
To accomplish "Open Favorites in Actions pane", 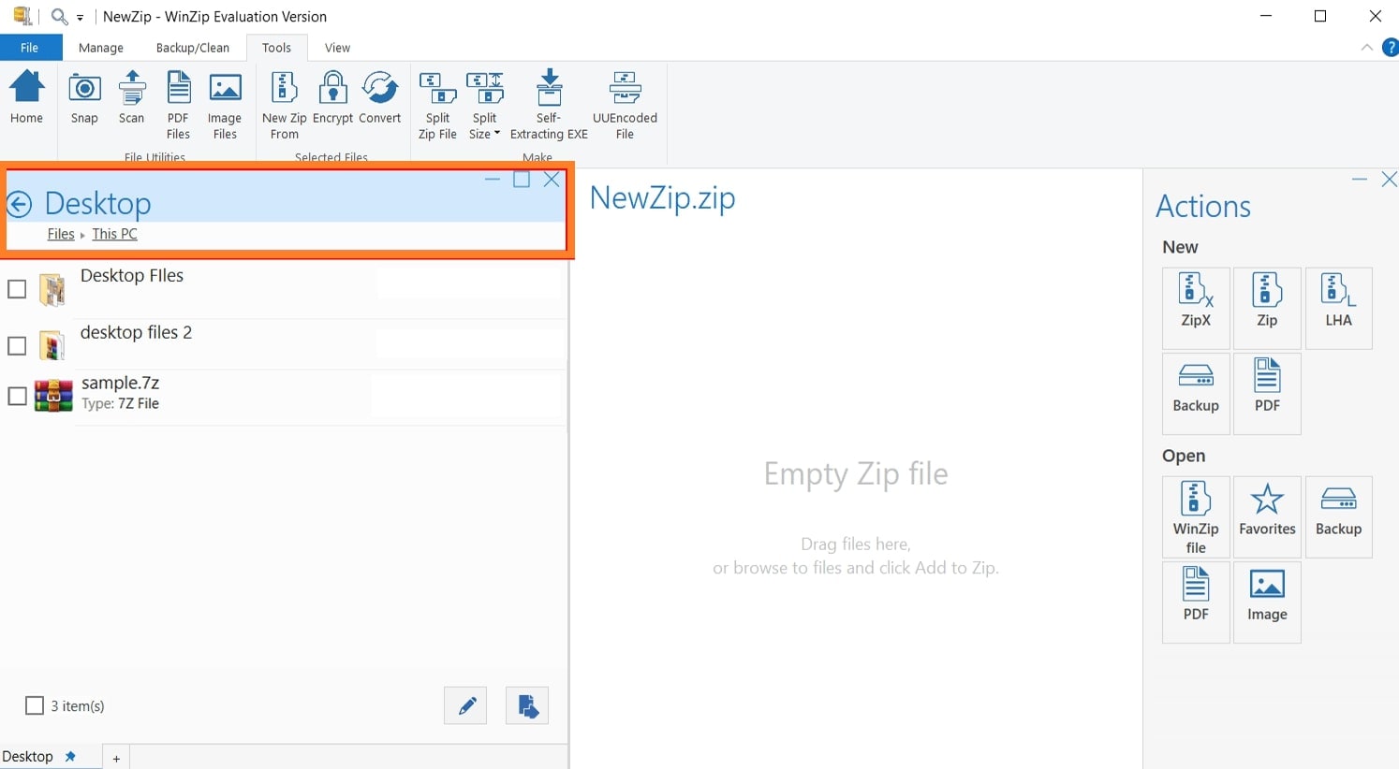I will click(1267, 517).
